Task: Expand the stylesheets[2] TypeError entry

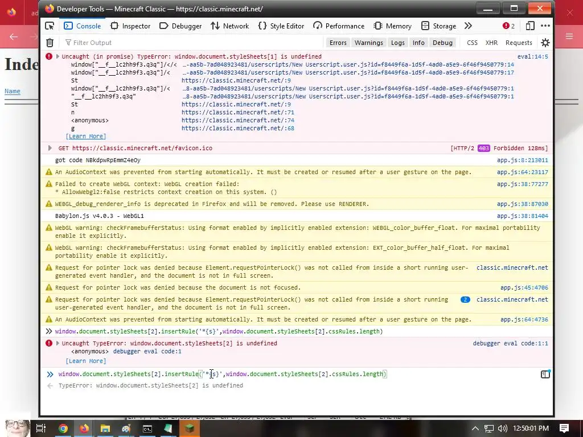Action: tap(58, 343)
